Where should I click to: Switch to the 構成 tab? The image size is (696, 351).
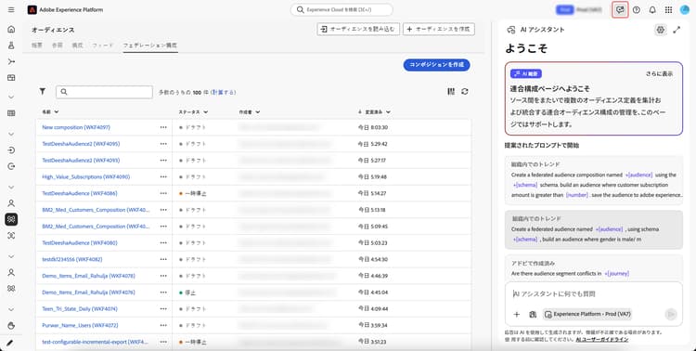click(77, 45)
